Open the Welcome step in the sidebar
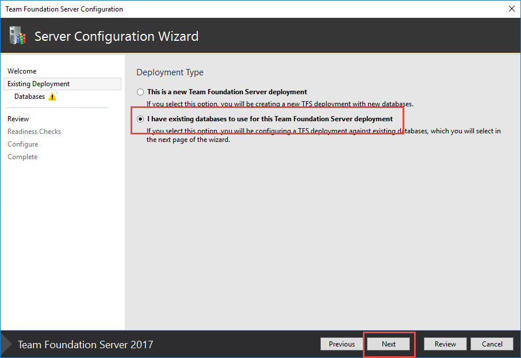 (22, 71)
